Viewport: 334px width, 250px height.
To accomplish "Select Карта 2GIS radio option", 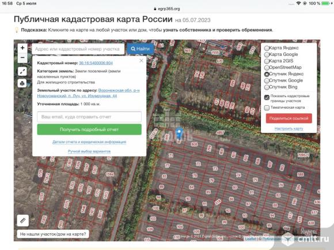I will point(267,61).
